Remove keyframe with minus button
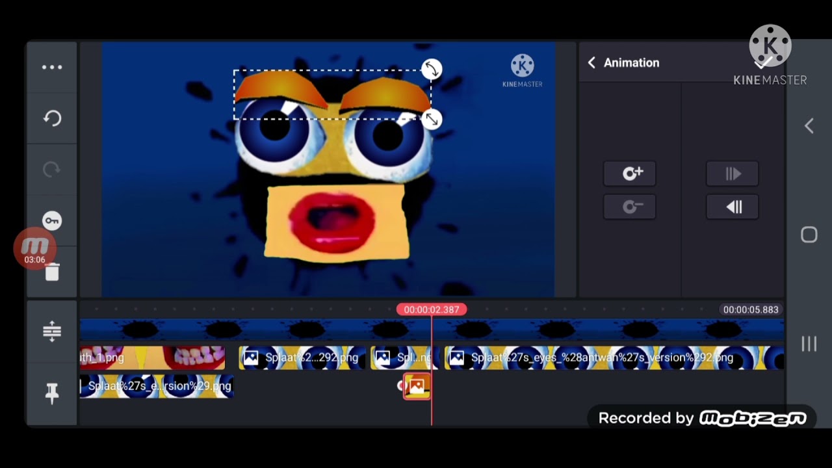The width and height of the screenshot is (832, 468). (630, 207)
